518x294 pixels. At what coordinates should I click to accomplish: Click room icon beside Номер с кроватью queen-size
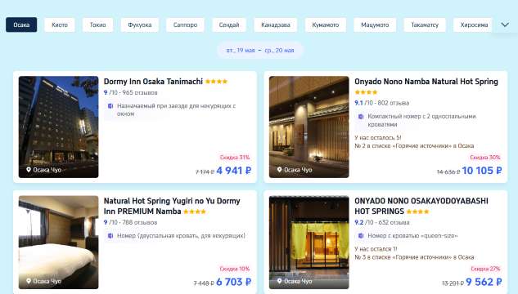click(361, 236)
